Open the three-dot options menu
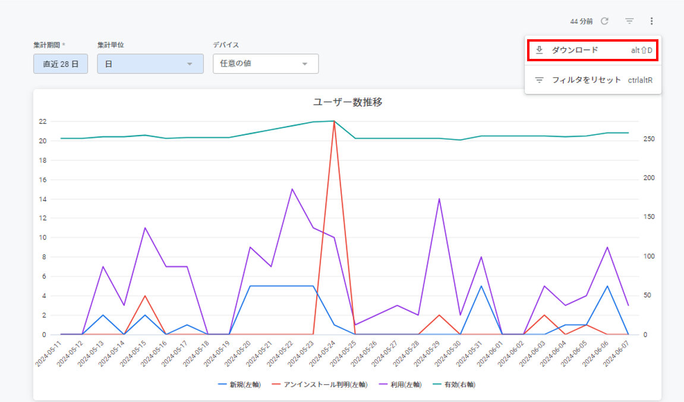The height and width of the screenshot is (402, 684). tap(651, 21)
